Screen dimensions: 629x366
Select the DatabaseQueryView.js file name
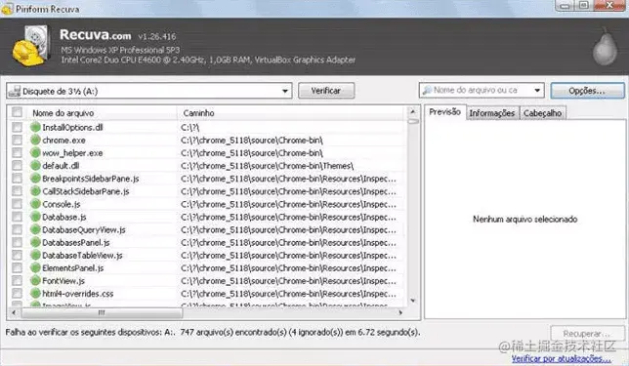point(84,229)
